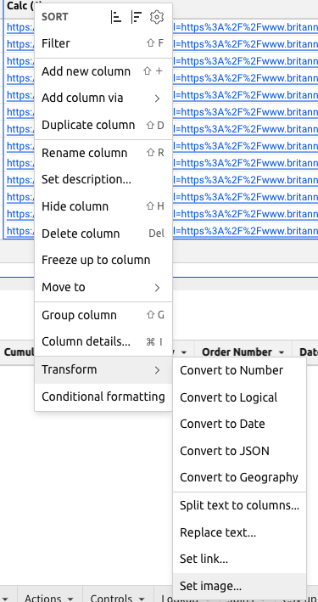Viewport: 318px width, 602px height.
Task: Select Split text to columns option
Action: click(239, 506)
